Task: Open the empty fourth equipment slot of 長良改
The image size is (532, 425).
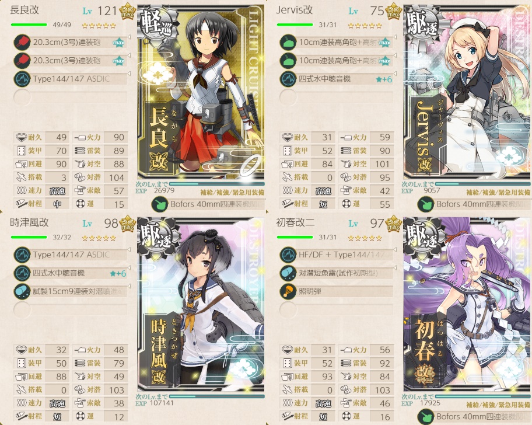Action: tap(70, 97)
